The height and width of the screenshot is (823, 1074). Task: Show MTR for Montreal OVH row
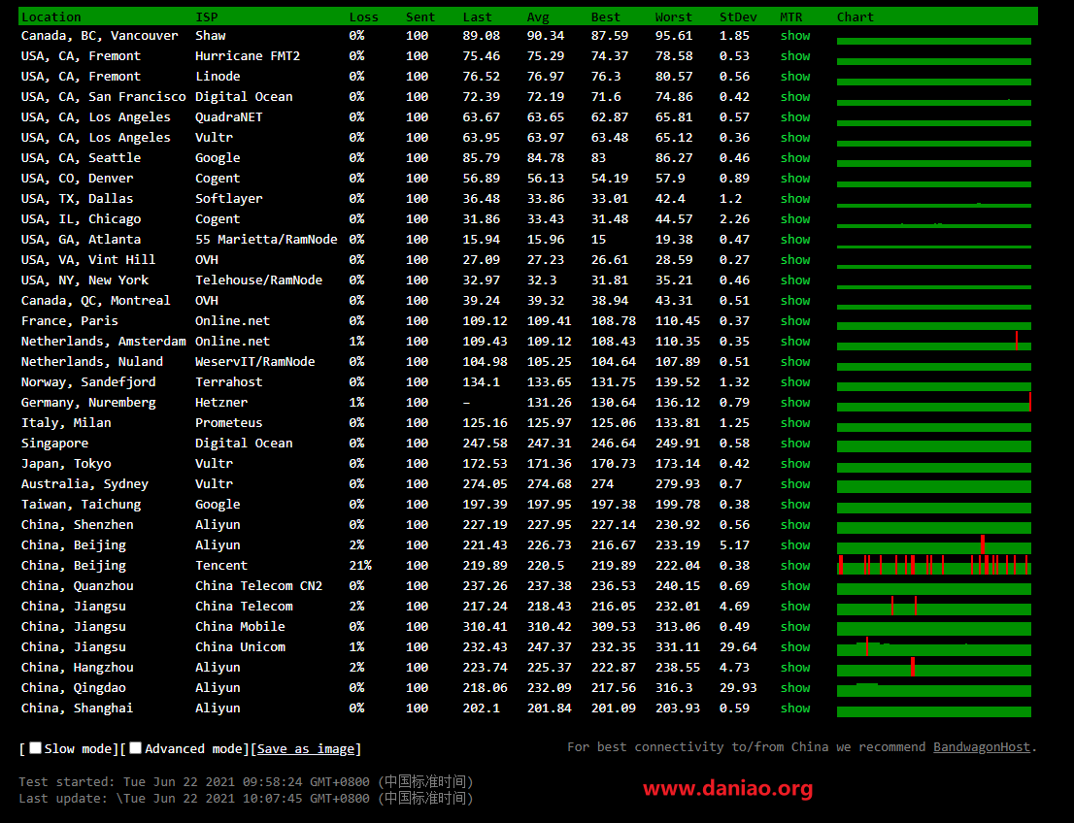(x=795, y=301)
